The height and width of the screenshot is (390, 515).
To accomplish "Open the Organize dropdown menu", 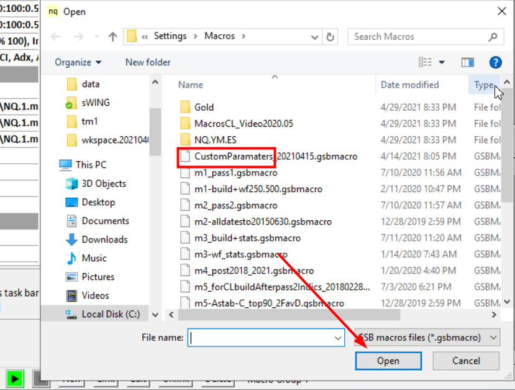I will click(78, 62).
